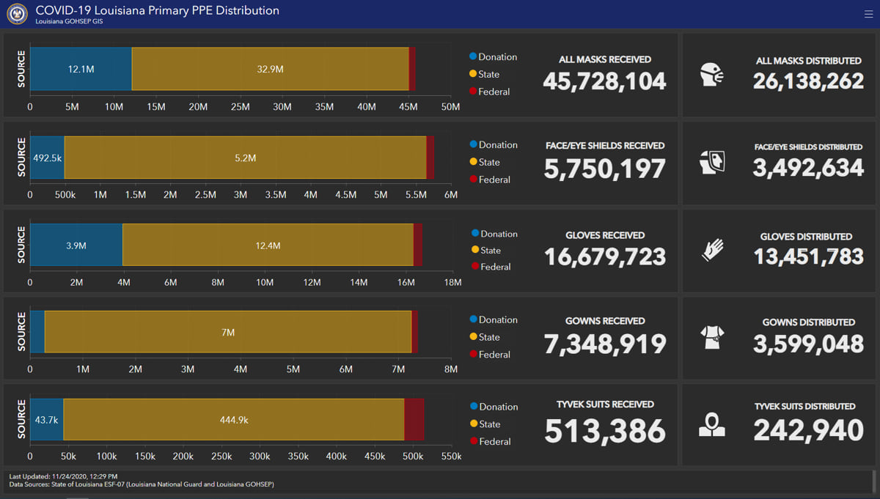Toggle Federal legend in Tyvek suits chart
The width and height of the screenshot is (880, 499).
pos(490,442)
